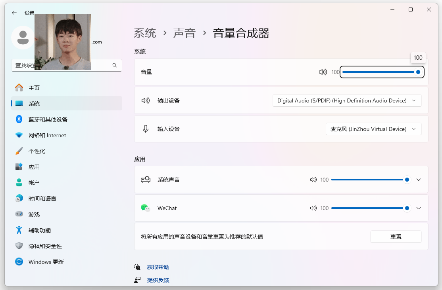Image resolution: width=442 pixels, height=290 pixels.
Task: Click the 音量合成器 page title
Action: click(241, 33)
